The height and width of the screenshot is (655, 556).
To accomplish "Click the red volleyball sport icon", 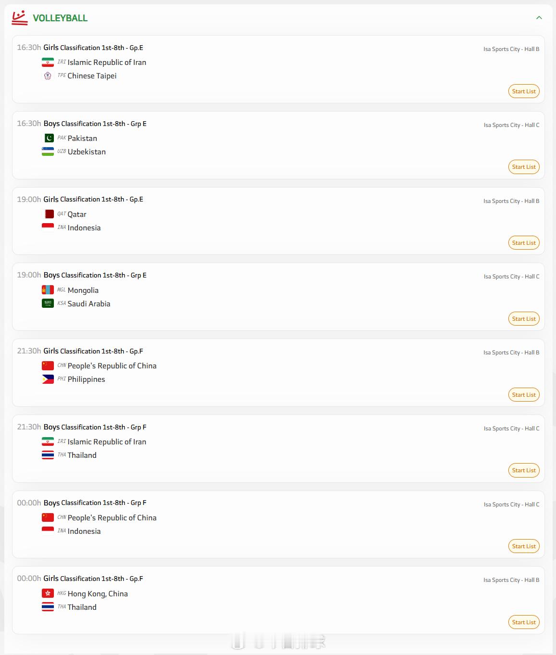I will (19, 18).
